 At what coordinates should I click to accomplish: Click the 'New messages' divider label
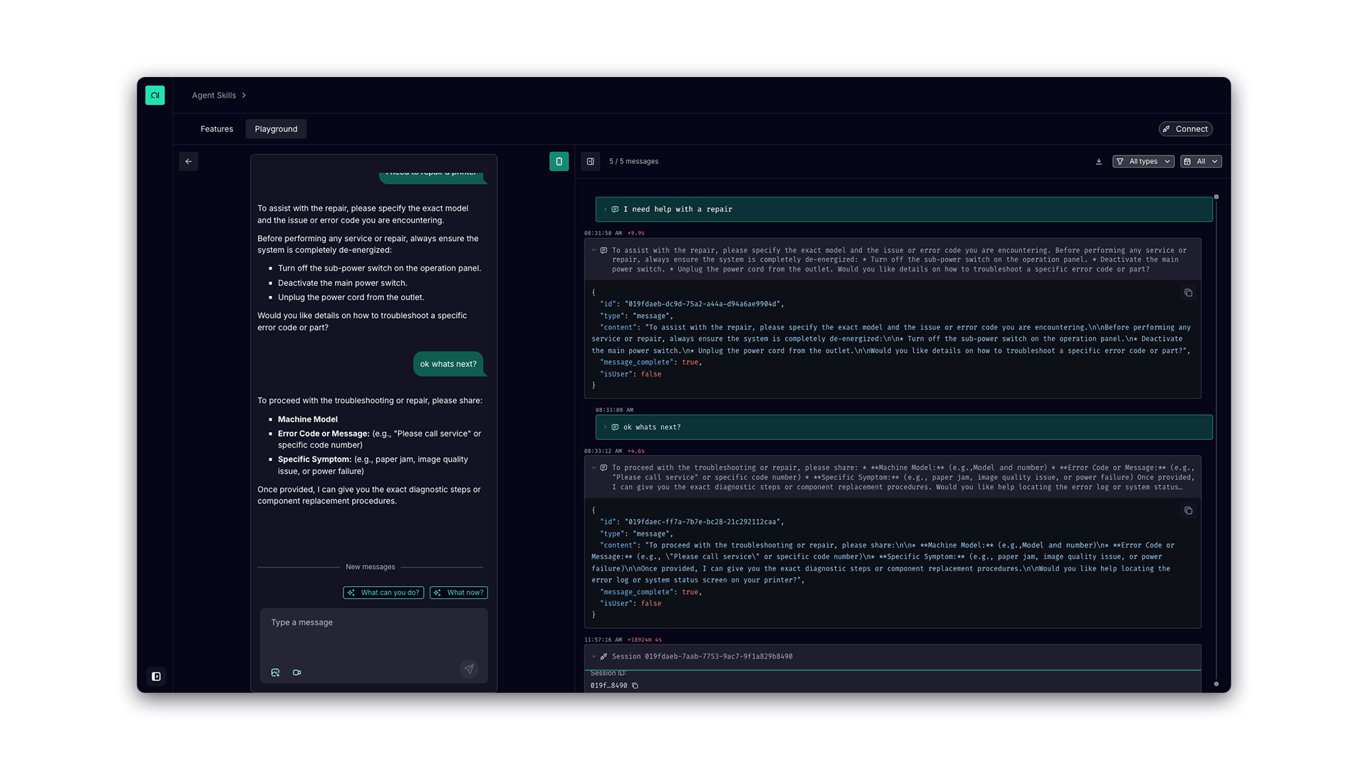370,567
